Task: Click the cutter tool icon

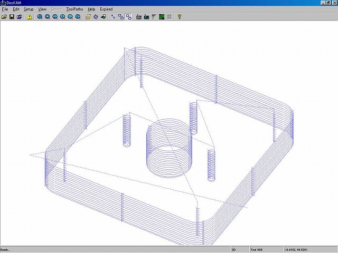Action: pyautogui.click(x=154, y=17)
